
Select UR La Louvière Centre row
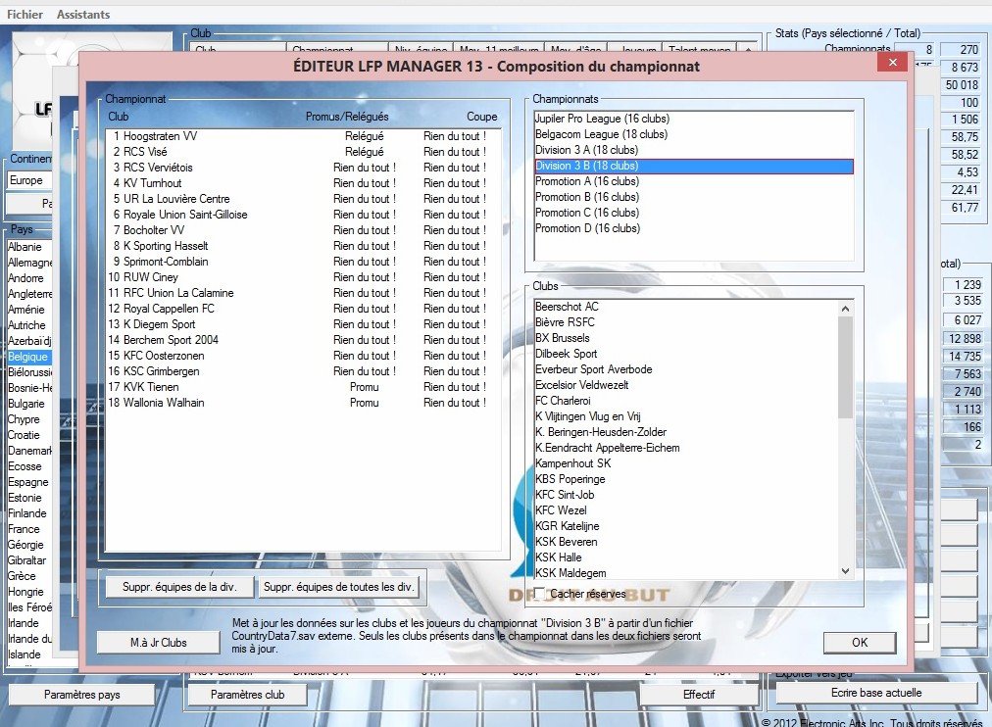pos(303,199)
